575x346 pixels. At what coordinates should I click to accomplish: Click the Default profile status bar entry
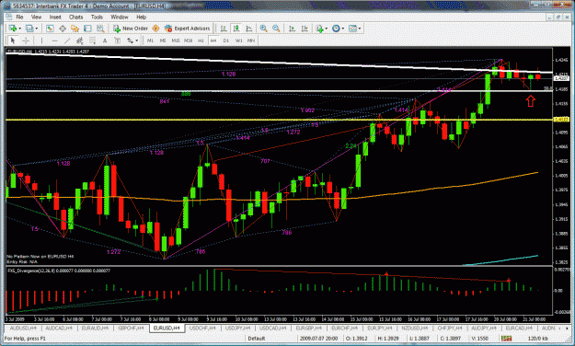pyautogui.click(x=257, y=339)
